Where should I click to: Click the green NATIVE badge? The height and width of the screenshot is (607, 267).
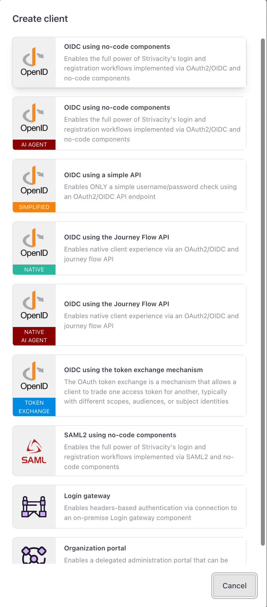(34, 270)
